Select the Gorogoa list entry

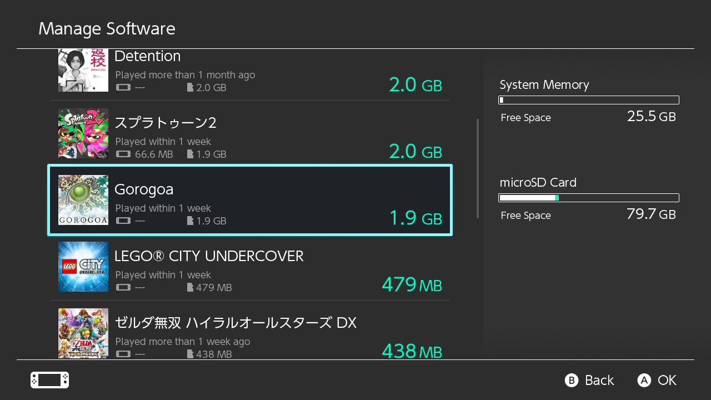pos(250,200)
